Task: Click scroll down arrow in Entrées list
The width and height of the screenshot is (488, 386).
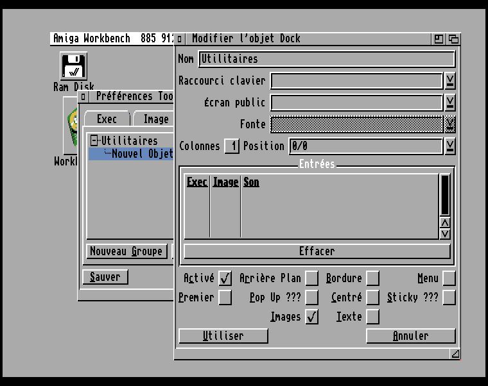Action: pyautogui.click(x=444, y=233)
